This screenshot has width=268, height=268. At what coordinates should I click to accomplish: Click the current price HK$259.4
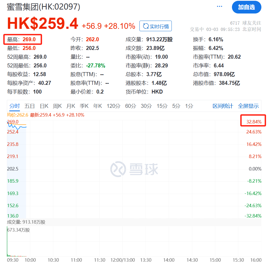(43, 24)
